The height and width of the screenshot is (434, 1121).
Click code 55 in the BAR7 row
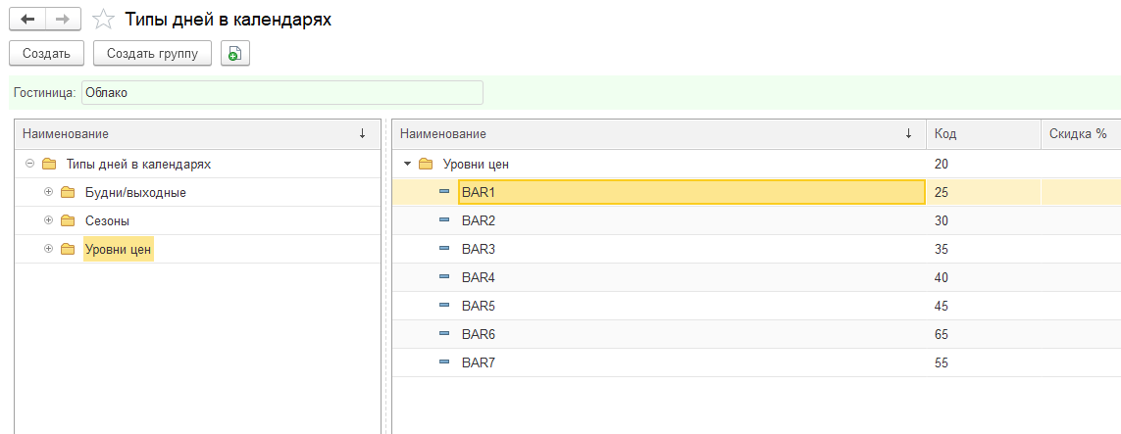(x=941, y=363)
